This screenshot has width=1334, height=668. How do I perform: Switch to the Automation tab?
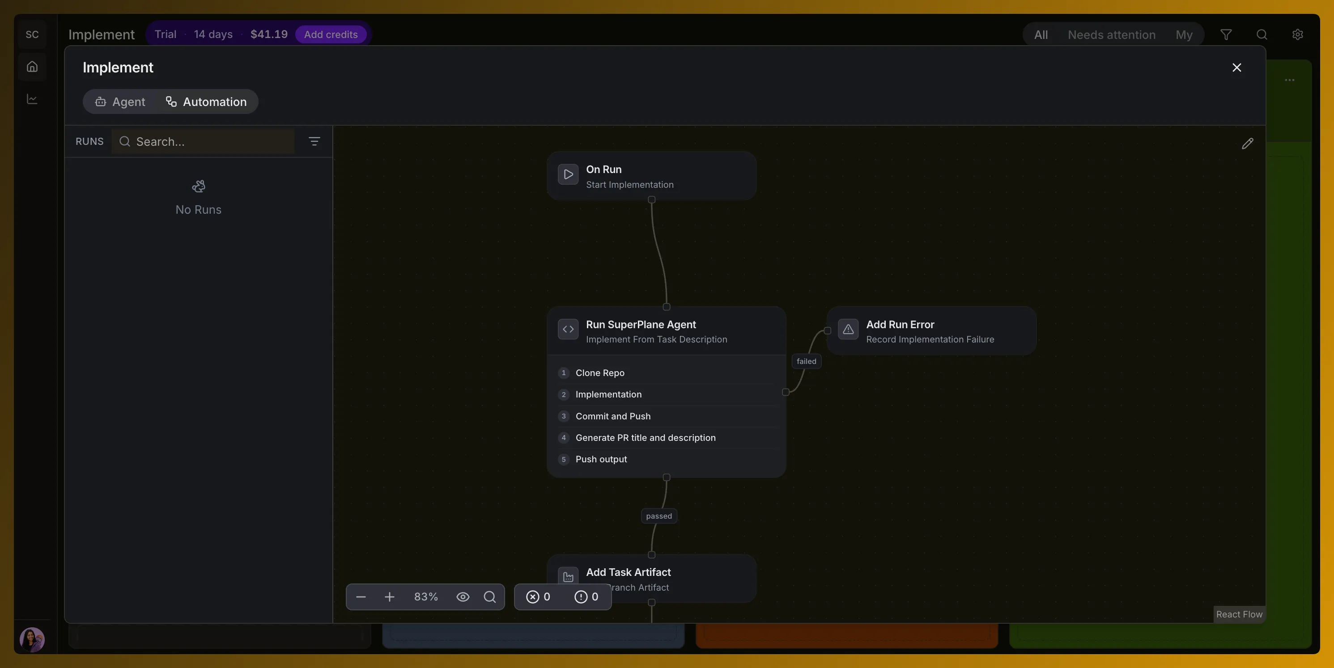(206, 102)
